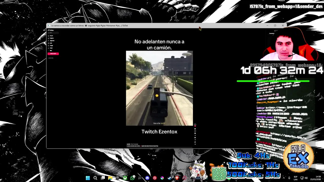This screenshot has width=324, height=182.
Task: Open ESP LAA language switcher
Action: pyautogui.click(x=296, y=178)
